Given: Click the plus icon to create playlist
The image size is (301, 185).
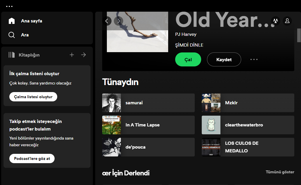Looking at the screenshot, I should tap(72, 55).
